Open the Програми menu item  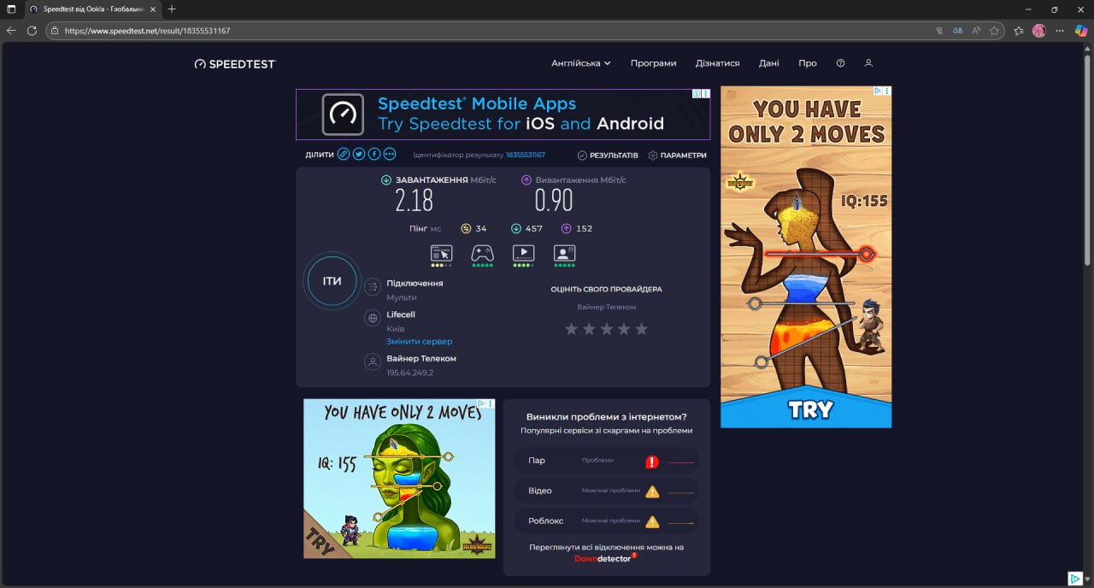[x=653, y=63]
